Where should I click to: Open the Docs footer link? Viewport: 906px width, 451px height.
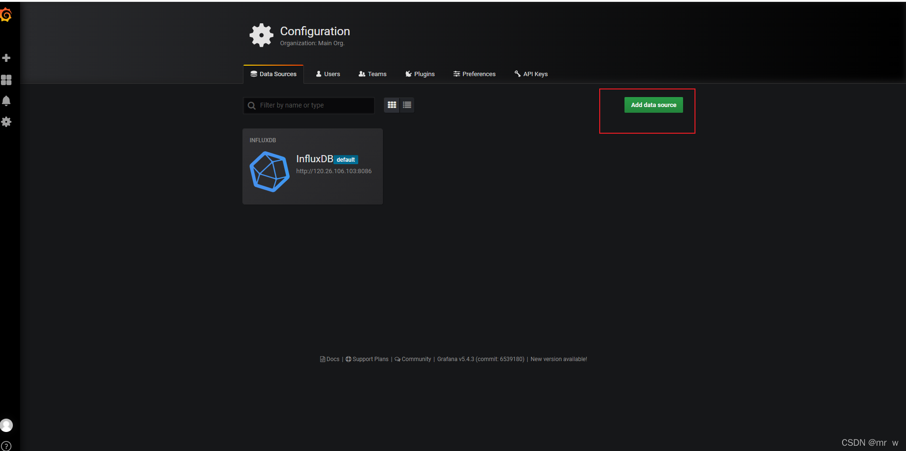330,359
